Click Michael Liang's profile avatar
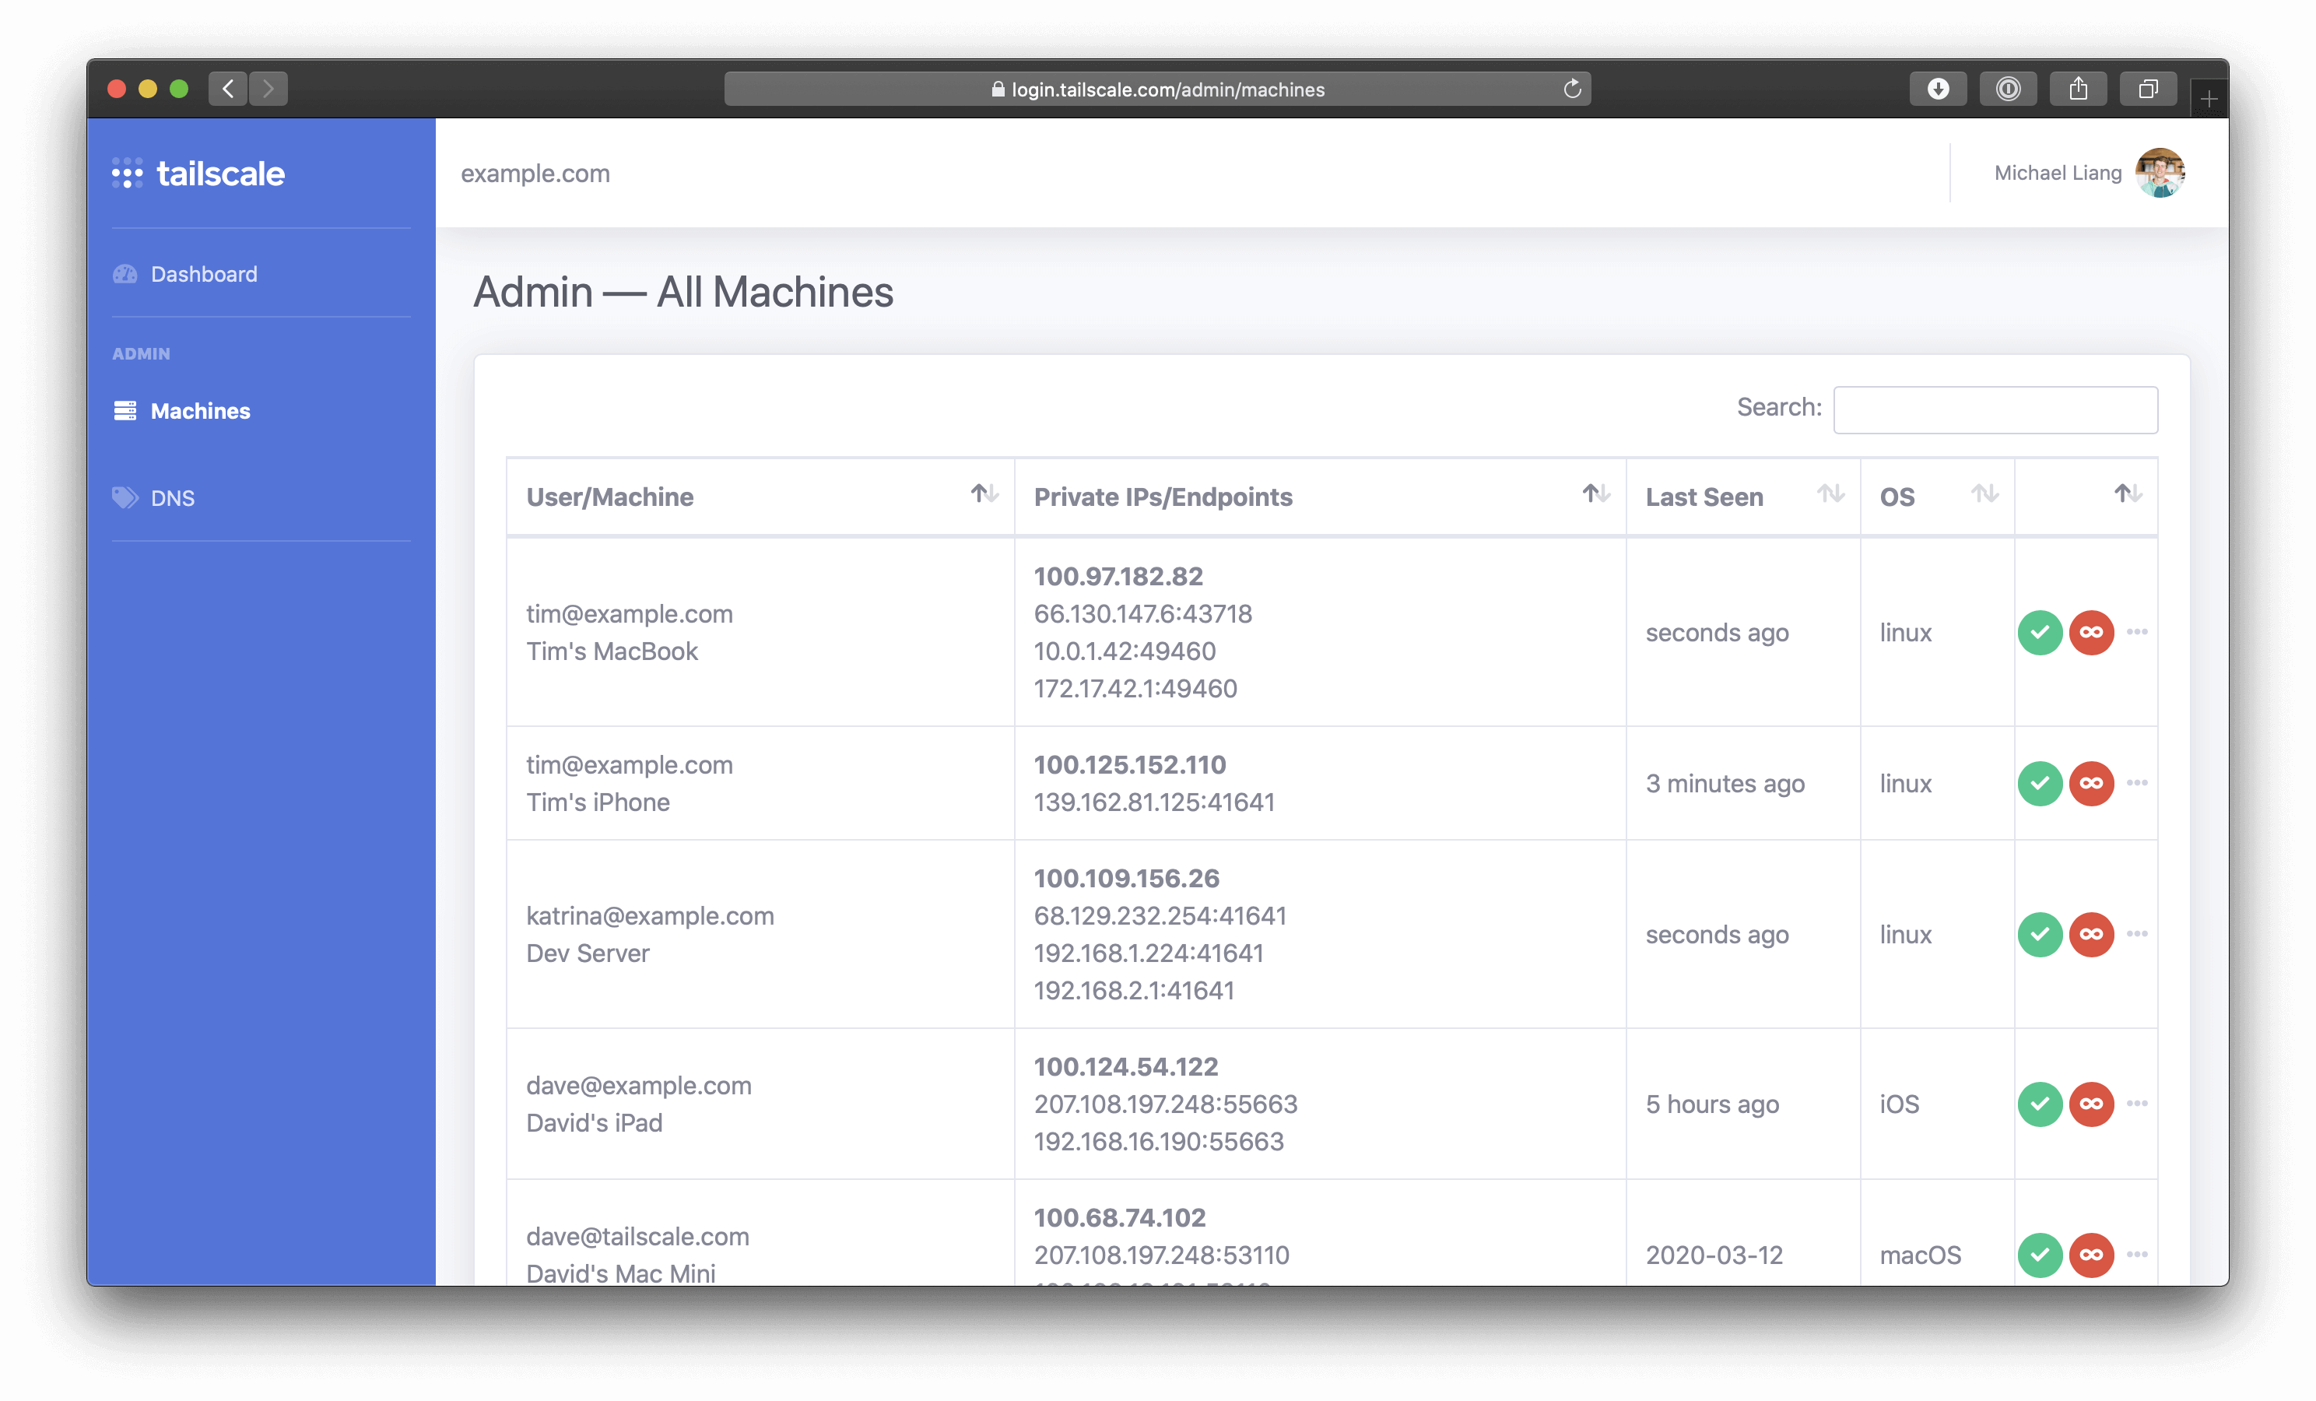 pyautogui.click(x=2161, y=172)
